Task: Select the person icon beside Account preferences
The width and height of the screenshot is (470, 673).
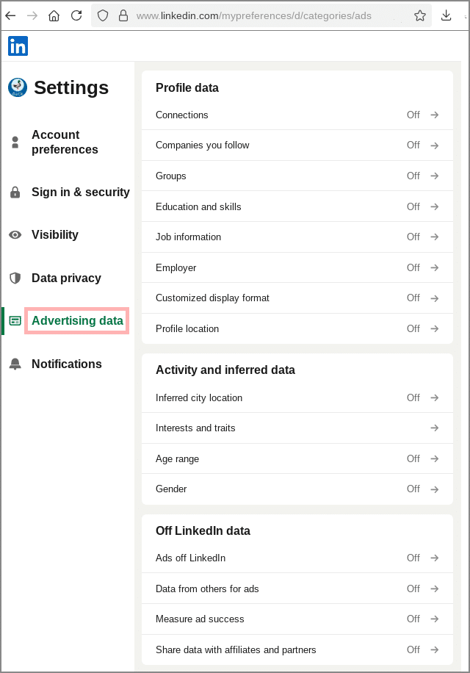Action: tap(15, 143)
